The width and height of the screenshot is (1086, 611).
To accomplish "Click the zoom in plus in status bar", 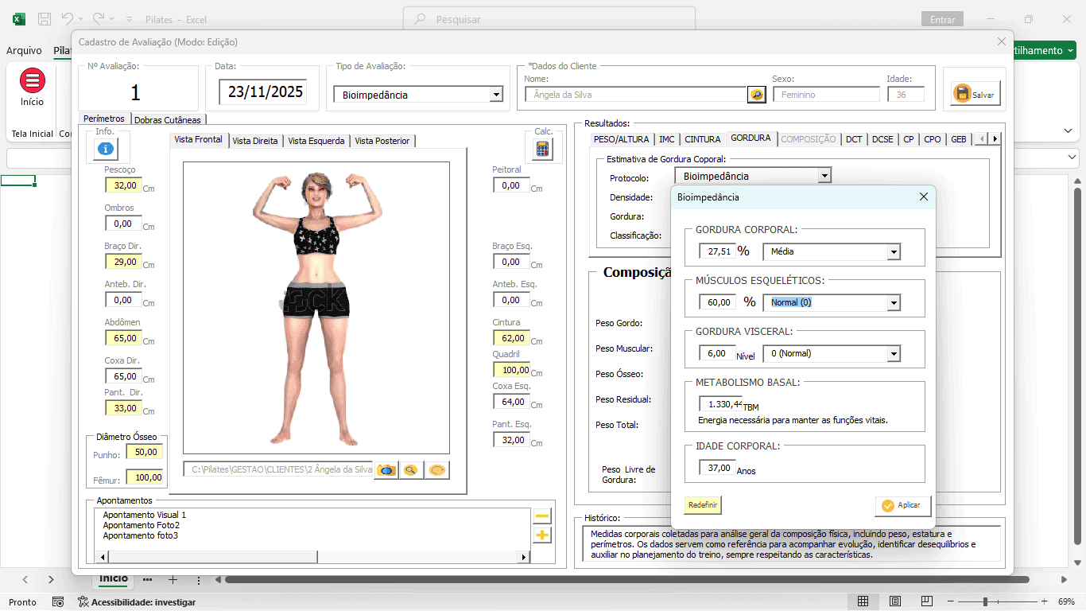I will click(x=1043, y=601).
